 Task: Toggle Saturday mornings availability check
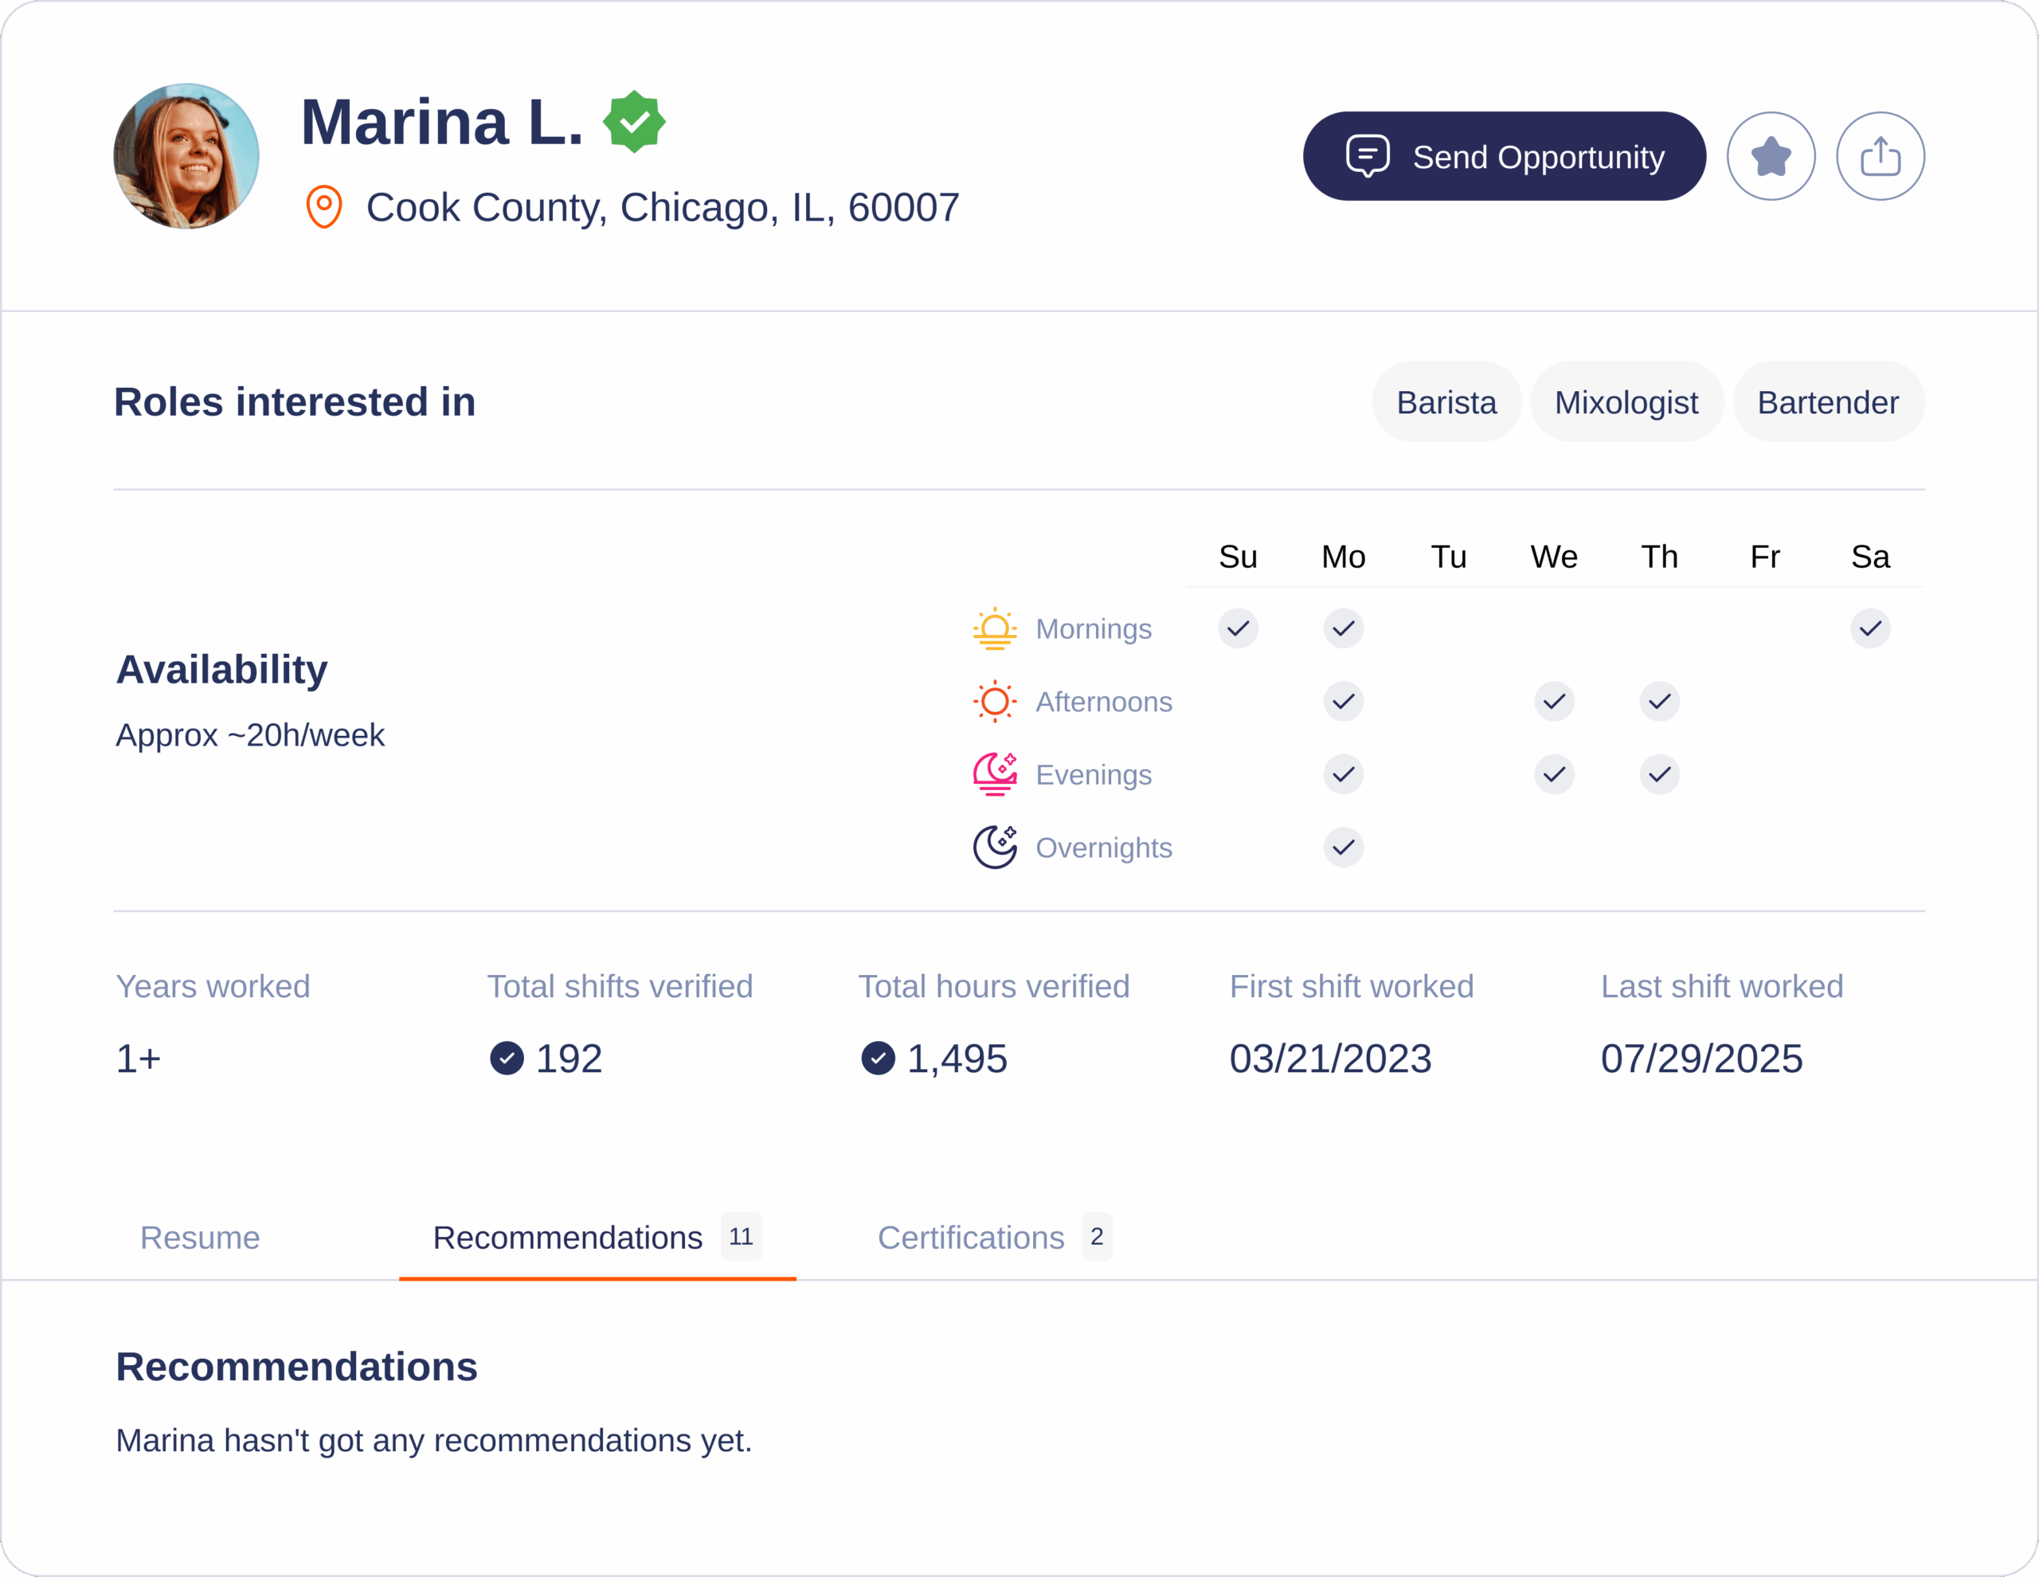pos(1870,628)
